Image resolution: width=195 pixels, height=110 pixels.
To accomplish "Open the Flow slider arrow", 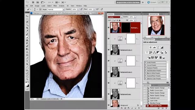I will click(x=94, y=9).
